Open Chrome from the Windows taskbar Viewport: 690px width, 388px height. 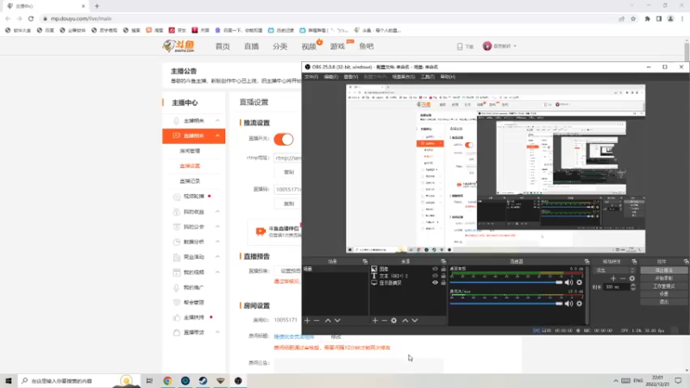point(167,380)
